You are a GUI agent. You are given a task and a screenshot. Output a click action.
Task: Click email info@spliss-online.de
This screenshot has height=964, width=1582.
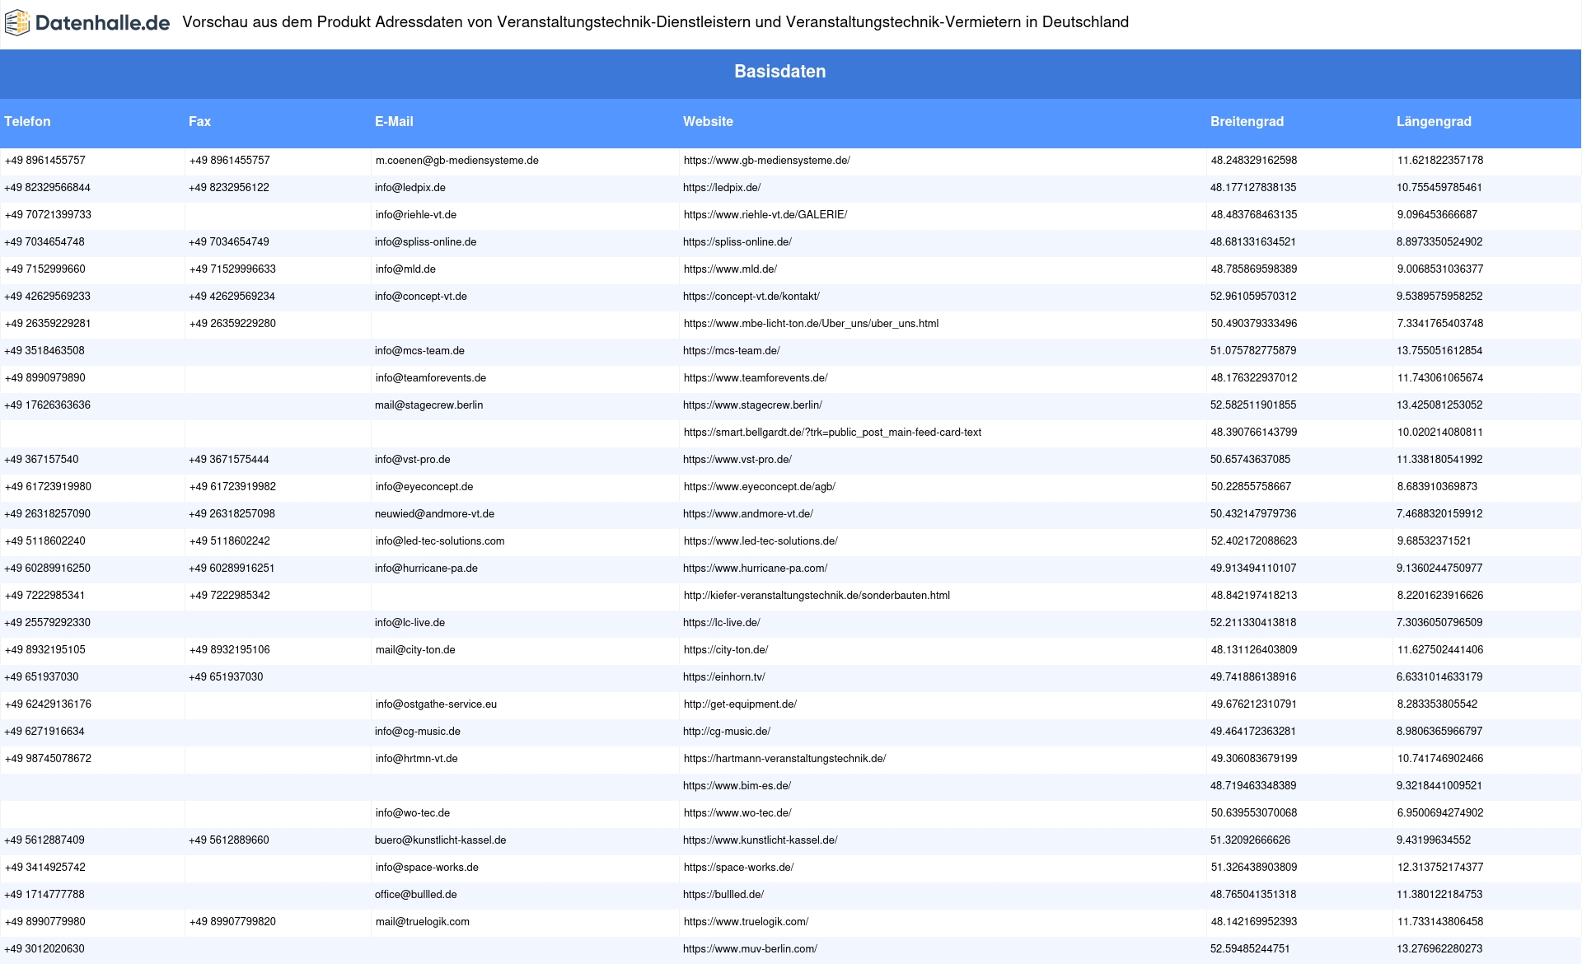point(426,242)
